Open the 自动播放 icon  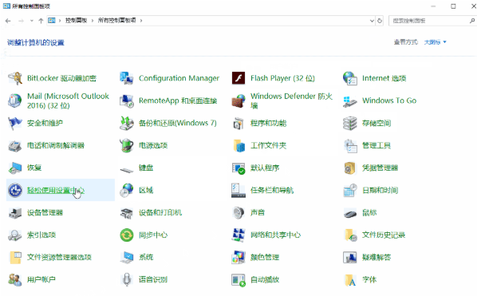[x=238, y=280]
